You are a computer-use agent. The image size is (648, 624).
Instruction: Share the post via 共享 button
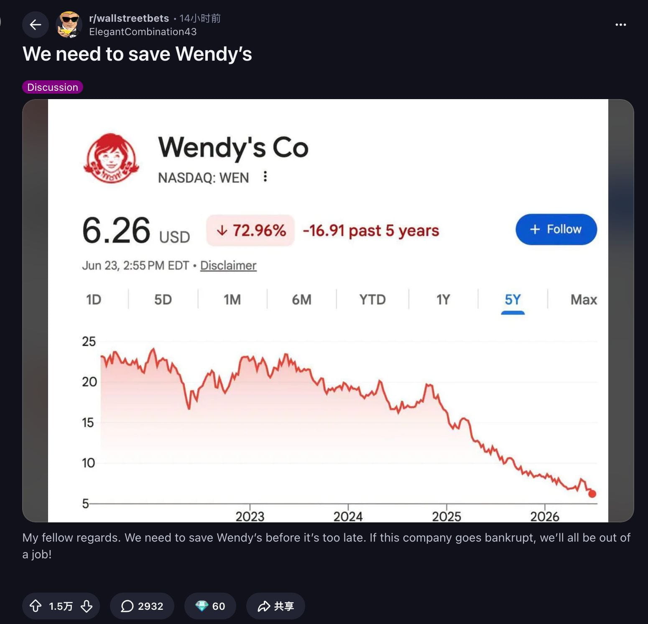(x=276, y=606)
